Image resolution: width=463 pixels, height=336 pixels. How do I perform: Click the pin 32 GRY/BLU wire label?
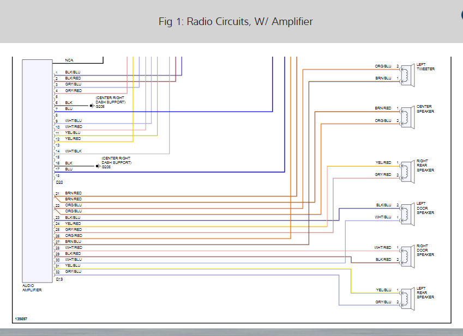tap(73, 271)
